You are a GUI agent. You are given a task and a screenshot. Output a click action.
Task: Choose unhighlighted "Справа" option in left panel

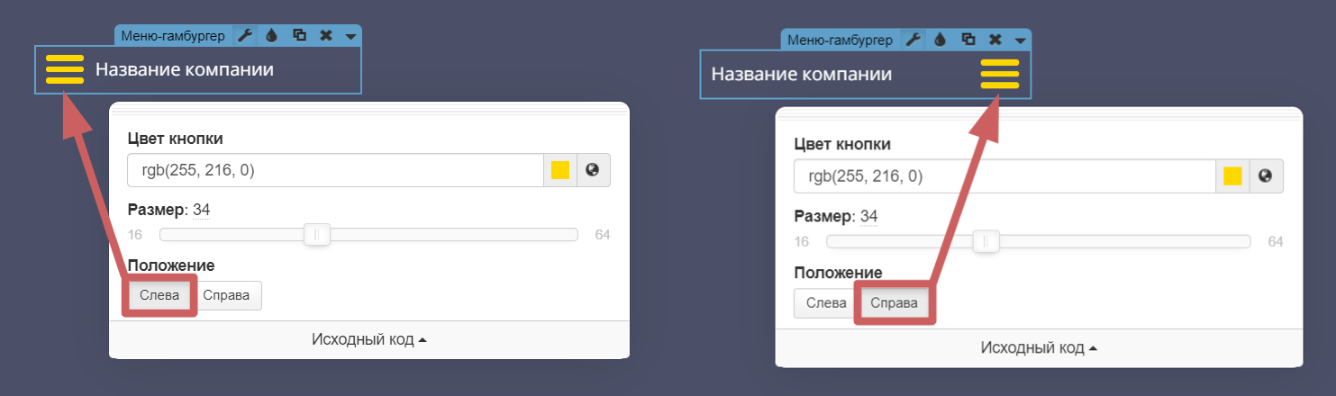pyautogui.click(x=226, y=295)
